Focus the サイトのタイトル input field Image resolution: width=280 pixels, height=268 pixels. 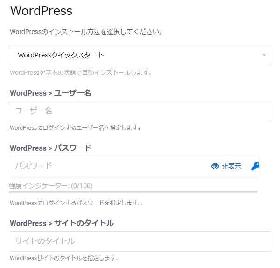point(140,241)
